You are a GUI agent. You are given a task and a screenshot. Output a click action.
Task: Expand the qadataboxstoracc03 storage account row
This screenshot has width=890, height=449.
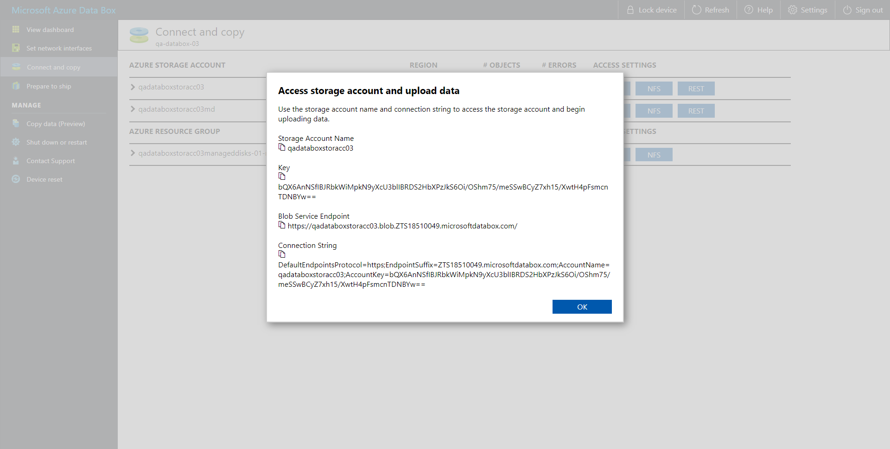133,87
